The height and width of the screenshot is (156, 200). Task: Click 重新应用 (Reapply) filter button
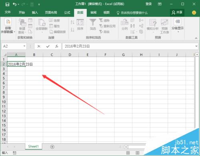click(x=107, y=26)
